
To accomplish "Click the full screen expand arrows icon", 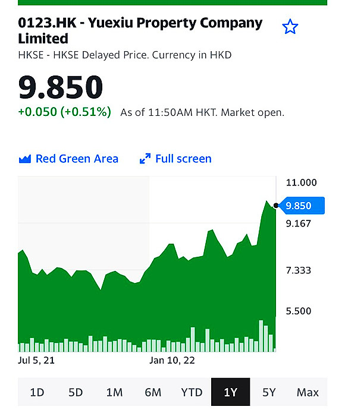I will point(145,159).
